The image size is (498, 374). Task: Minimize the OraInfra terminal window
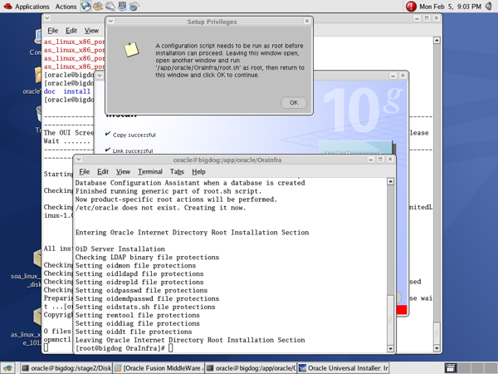tap(371, 160)
